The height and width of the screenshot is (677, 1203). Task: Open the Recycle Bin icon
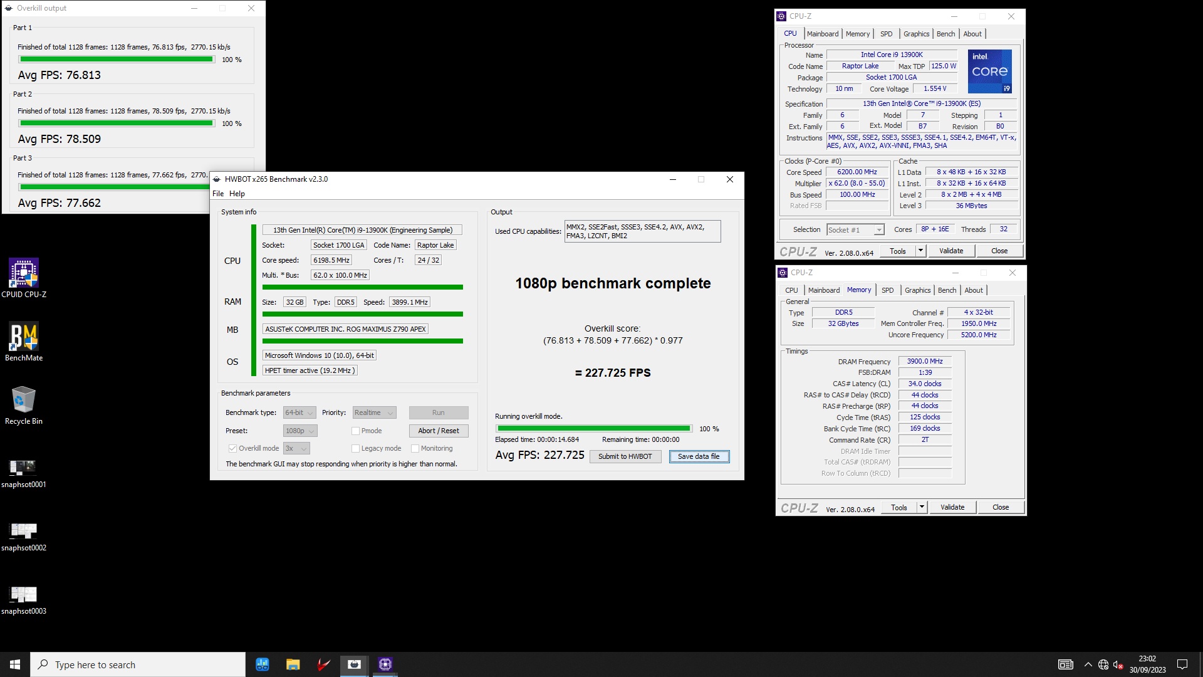[x=24, y=405]
